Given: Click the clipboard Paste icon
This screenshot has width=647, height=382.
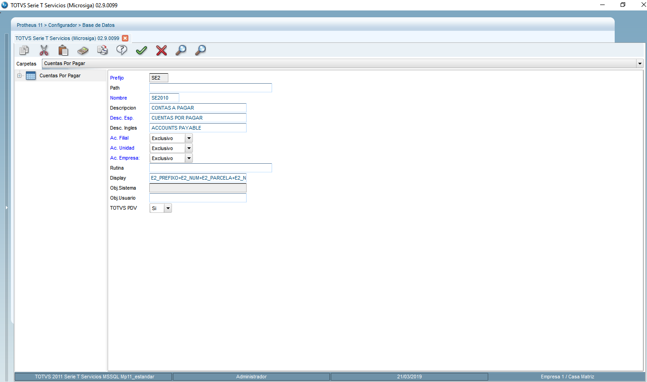Looking at the screenshot, I should [63, 50].
